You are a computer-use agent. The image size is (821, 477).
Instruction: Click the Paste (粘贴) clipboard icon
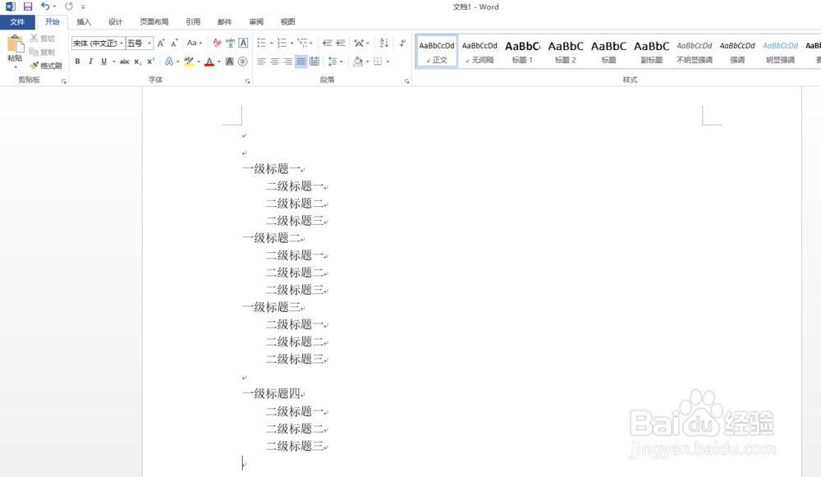(x=15, y=44)
